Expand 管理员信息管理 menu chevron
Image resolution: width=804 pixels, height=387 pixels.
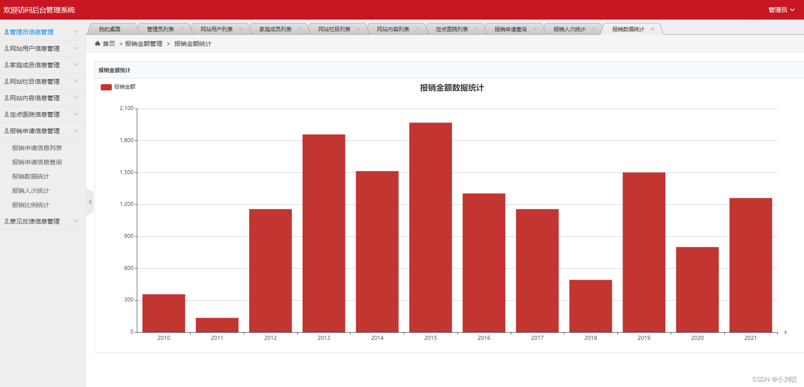[x=76, y=32]
